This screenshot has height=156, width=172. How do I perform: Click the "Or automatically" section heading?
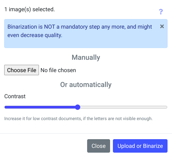[86, 85]
